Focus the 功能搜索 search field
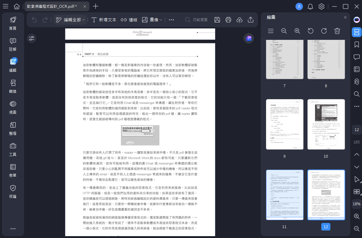The image size is (362, 238). (196, 20)
